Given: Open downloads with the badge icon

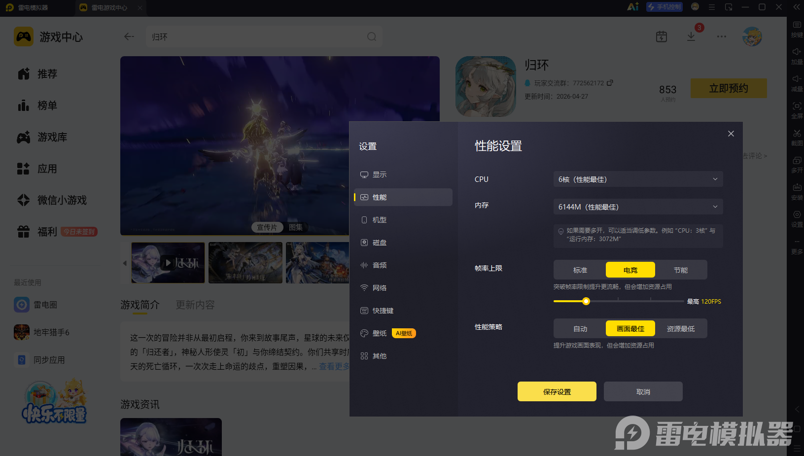Looking at the screenshot, I should tap(691, 36).
